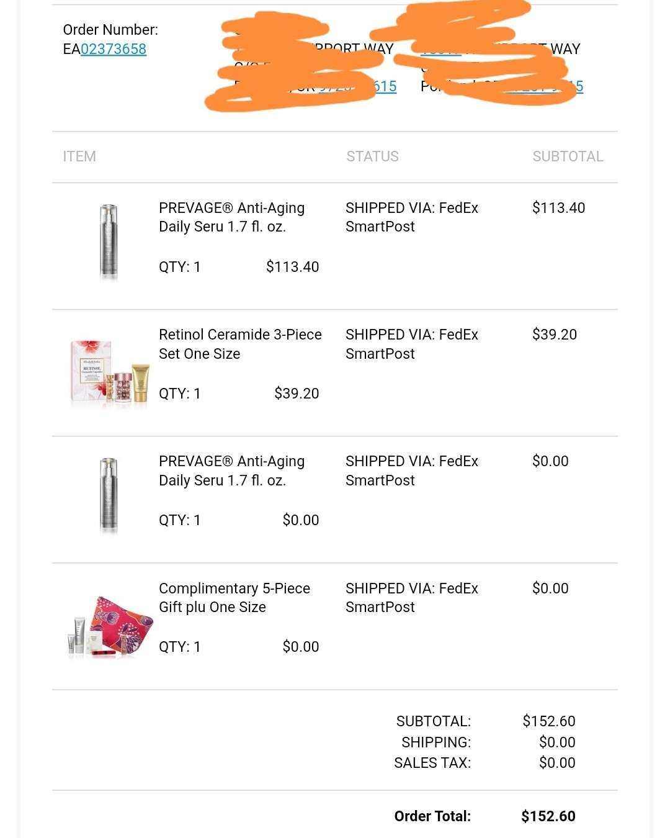Click the partially hidden zip link in left address
This screenshot has height=838, width=670.
tap(358, 86)
